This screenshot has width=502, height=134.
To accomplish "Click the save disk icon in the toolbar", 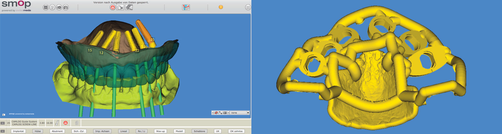I will (x=46, y=8).
